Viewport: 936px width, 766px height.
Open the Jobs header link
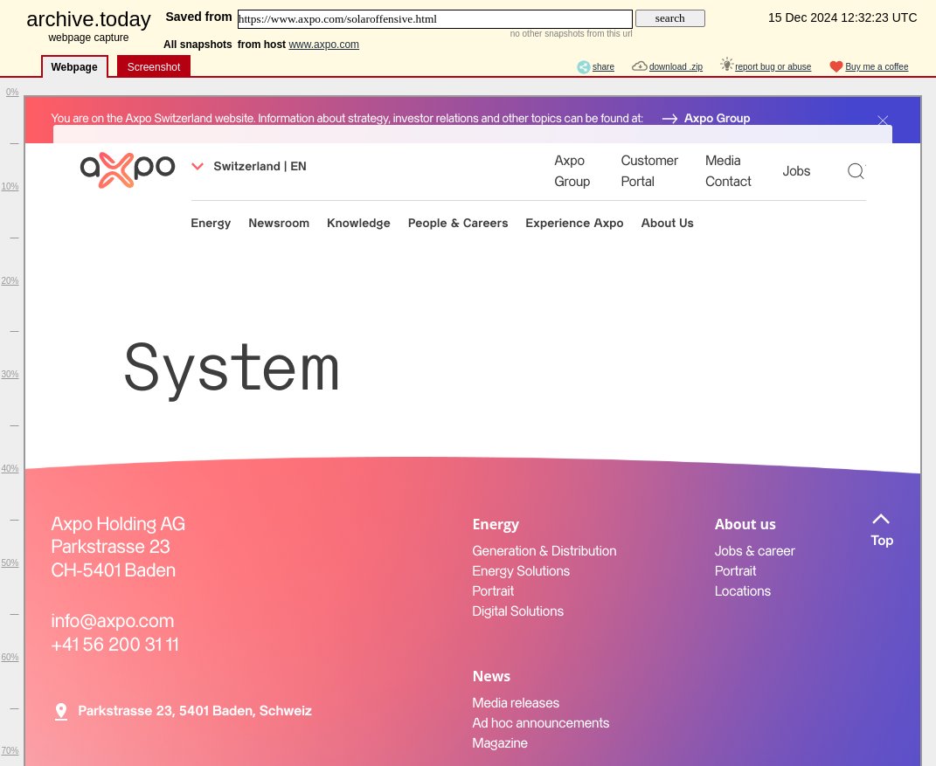click(x=796, y=171)
